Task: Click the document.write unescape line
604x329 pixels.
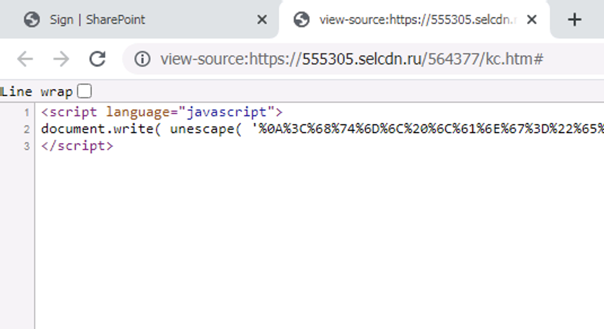Action: [322, 129]
